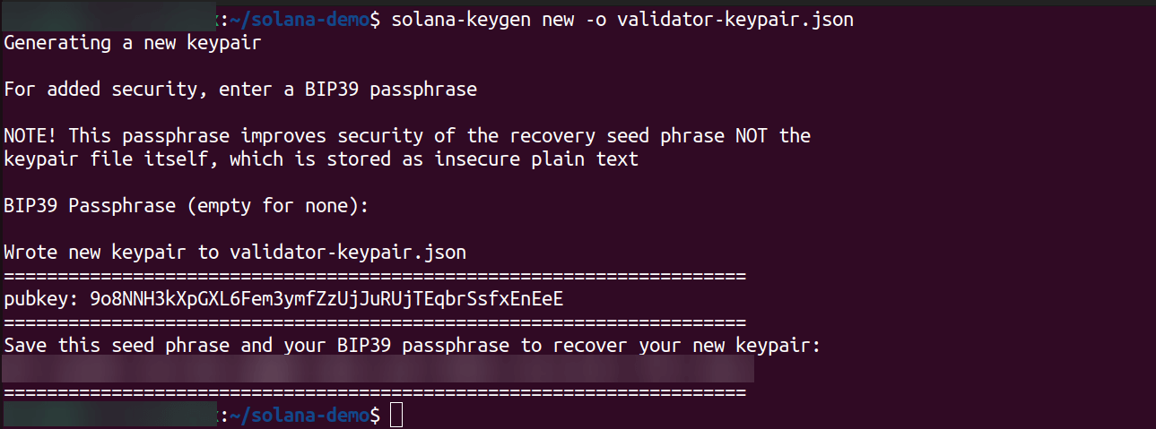Click the pubkey value starting with 9o8NNH3k
1156x429 pixels.
(326, 298)
